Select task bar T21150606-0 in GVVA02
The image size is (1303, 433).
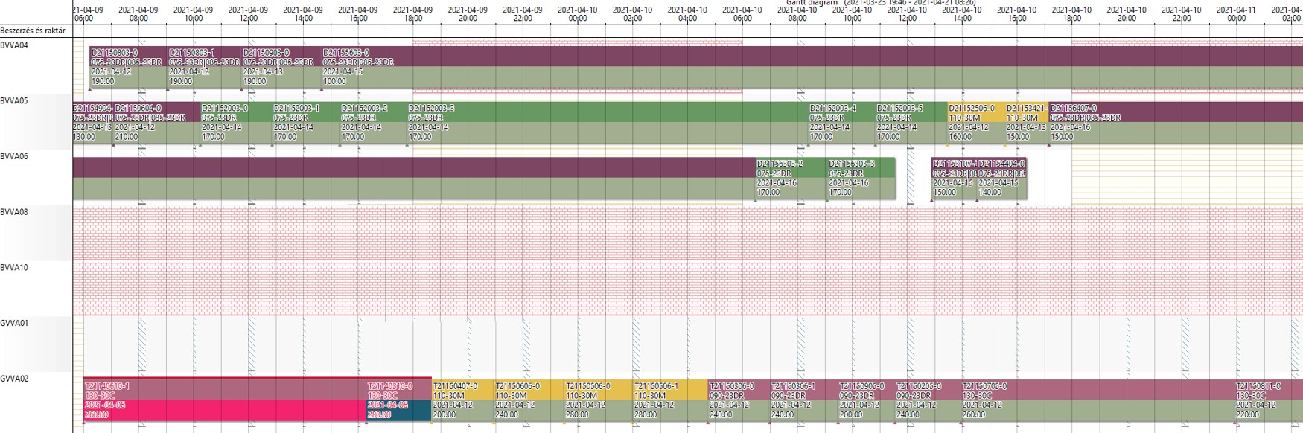tap(530, 400)
